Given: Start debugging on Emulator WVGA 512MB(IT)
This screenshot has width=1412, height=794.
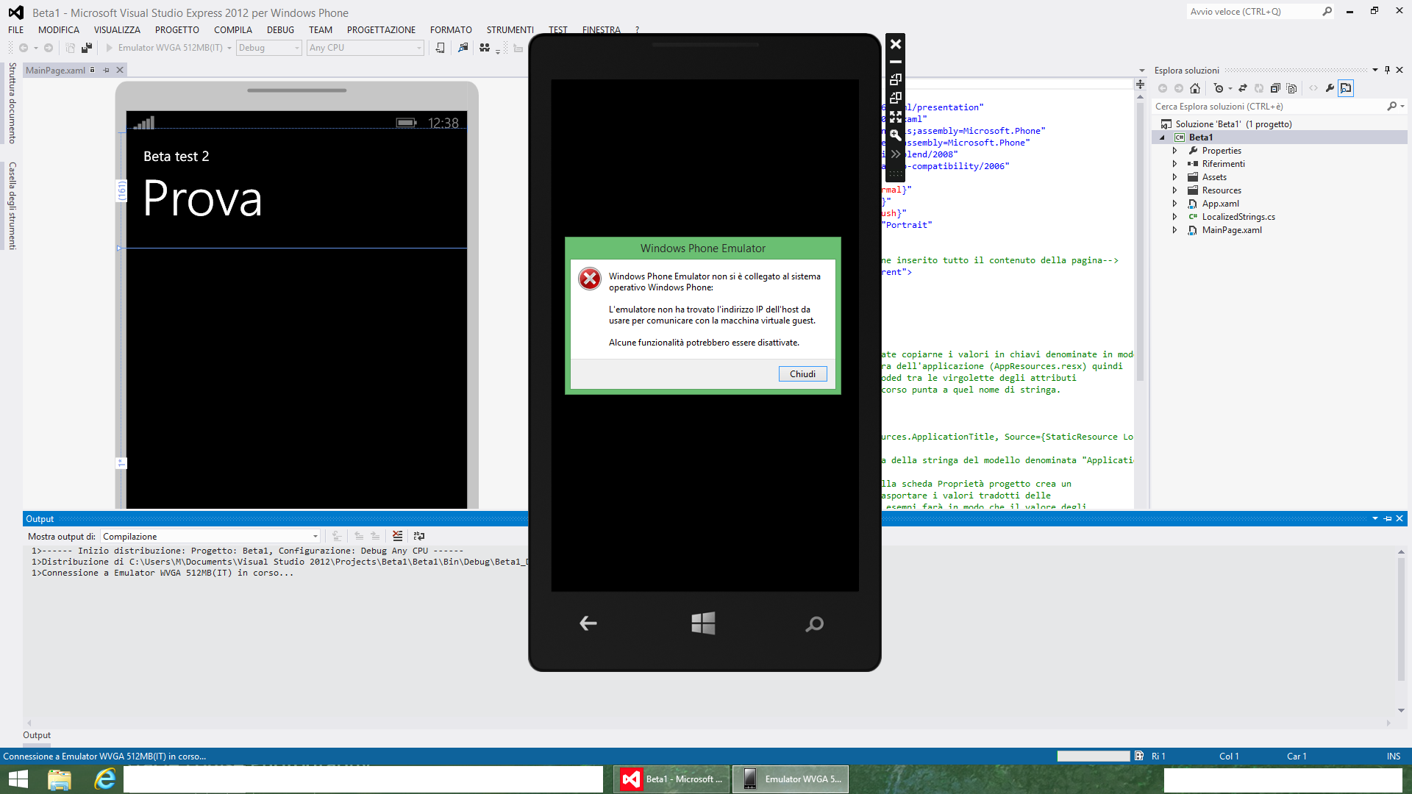Looking at the screenshot, I should (164, 48).
